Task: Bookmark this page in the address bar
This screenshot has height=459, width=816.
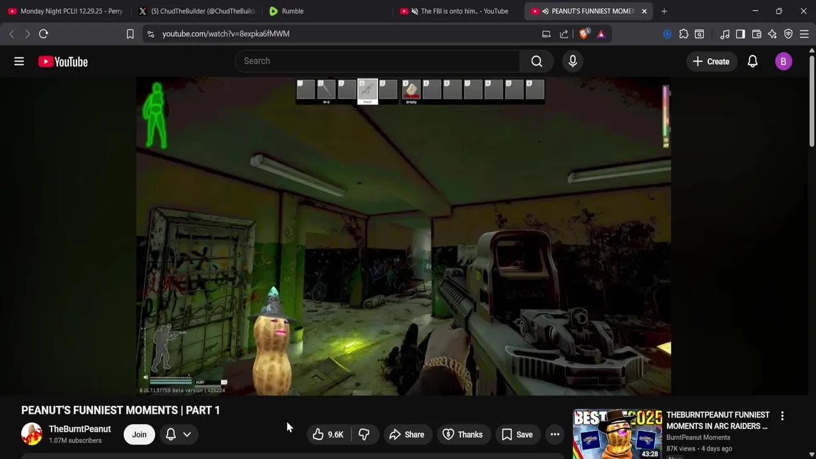Action: point(130,34)
